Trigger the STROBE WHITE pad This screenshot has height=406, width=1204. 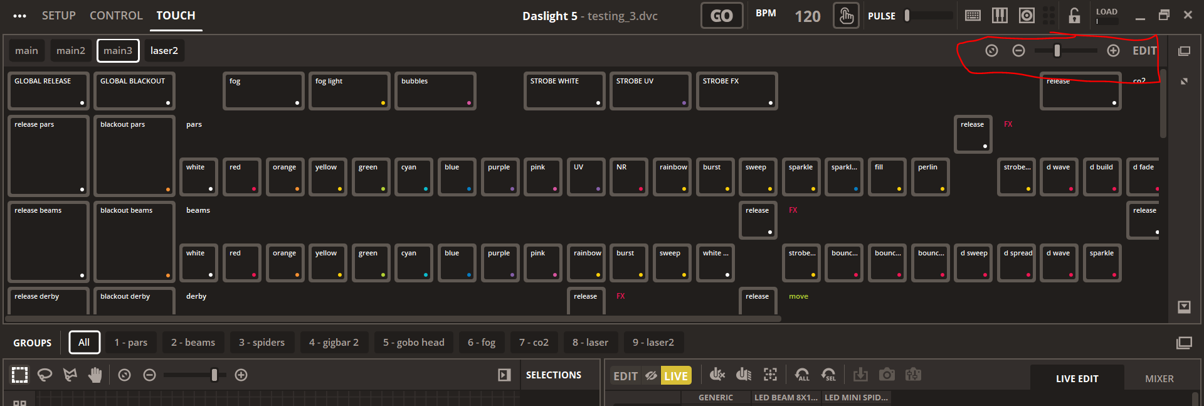tap(564, 91)
